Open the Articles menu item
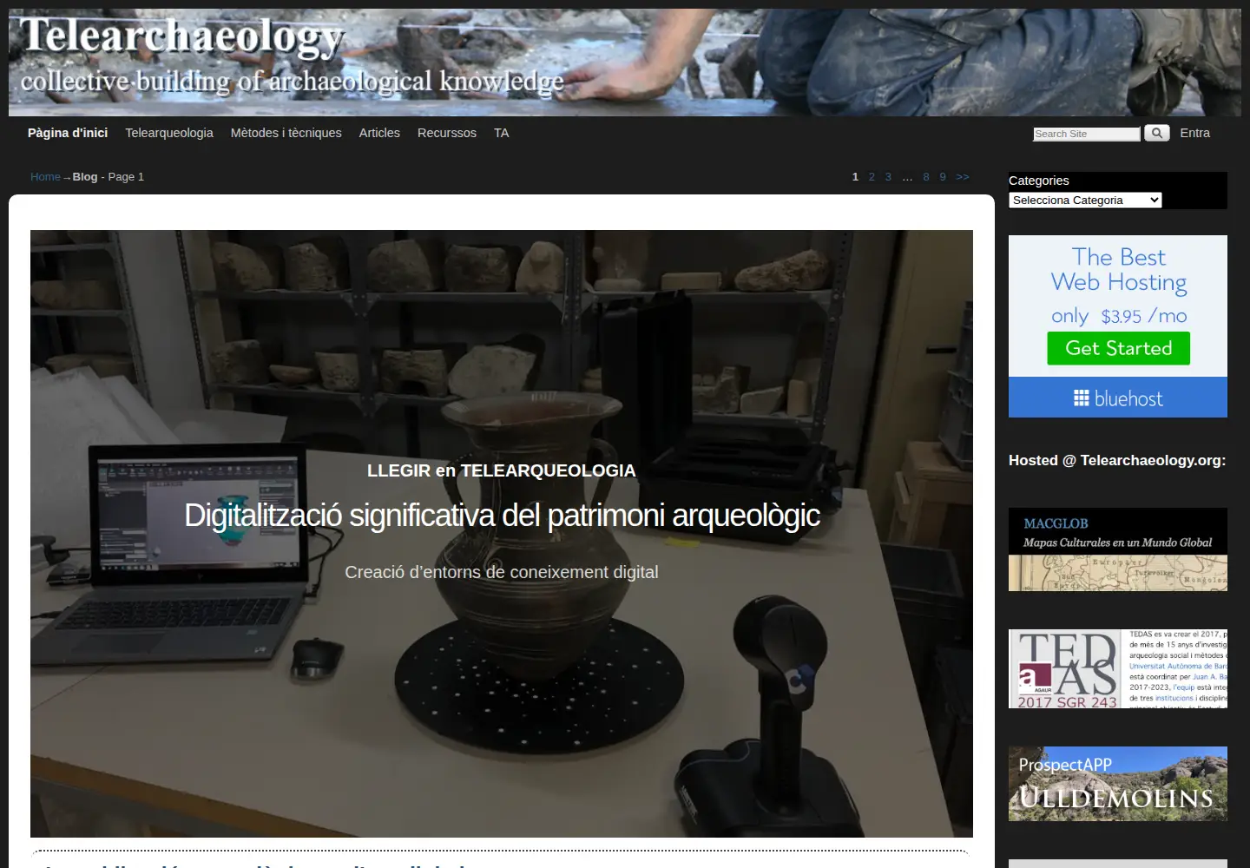Screen dimensions: 1250x868 click(379, 133)
